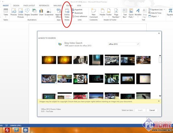Screen dimensions: 173x133
Task: Open the picture viewer taskbar icon
Action: click(x=16, y=130)
